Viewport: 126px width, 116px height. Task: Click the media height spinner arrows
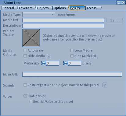pos(66,63)
